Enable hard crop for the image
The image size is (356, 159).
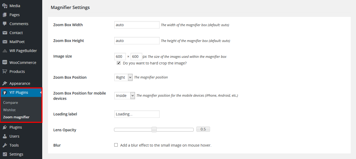click(x=118, y=63)
